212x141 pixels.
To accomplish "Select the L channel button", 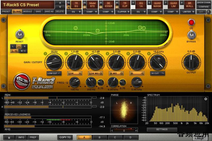I will (x=13, y=46).
